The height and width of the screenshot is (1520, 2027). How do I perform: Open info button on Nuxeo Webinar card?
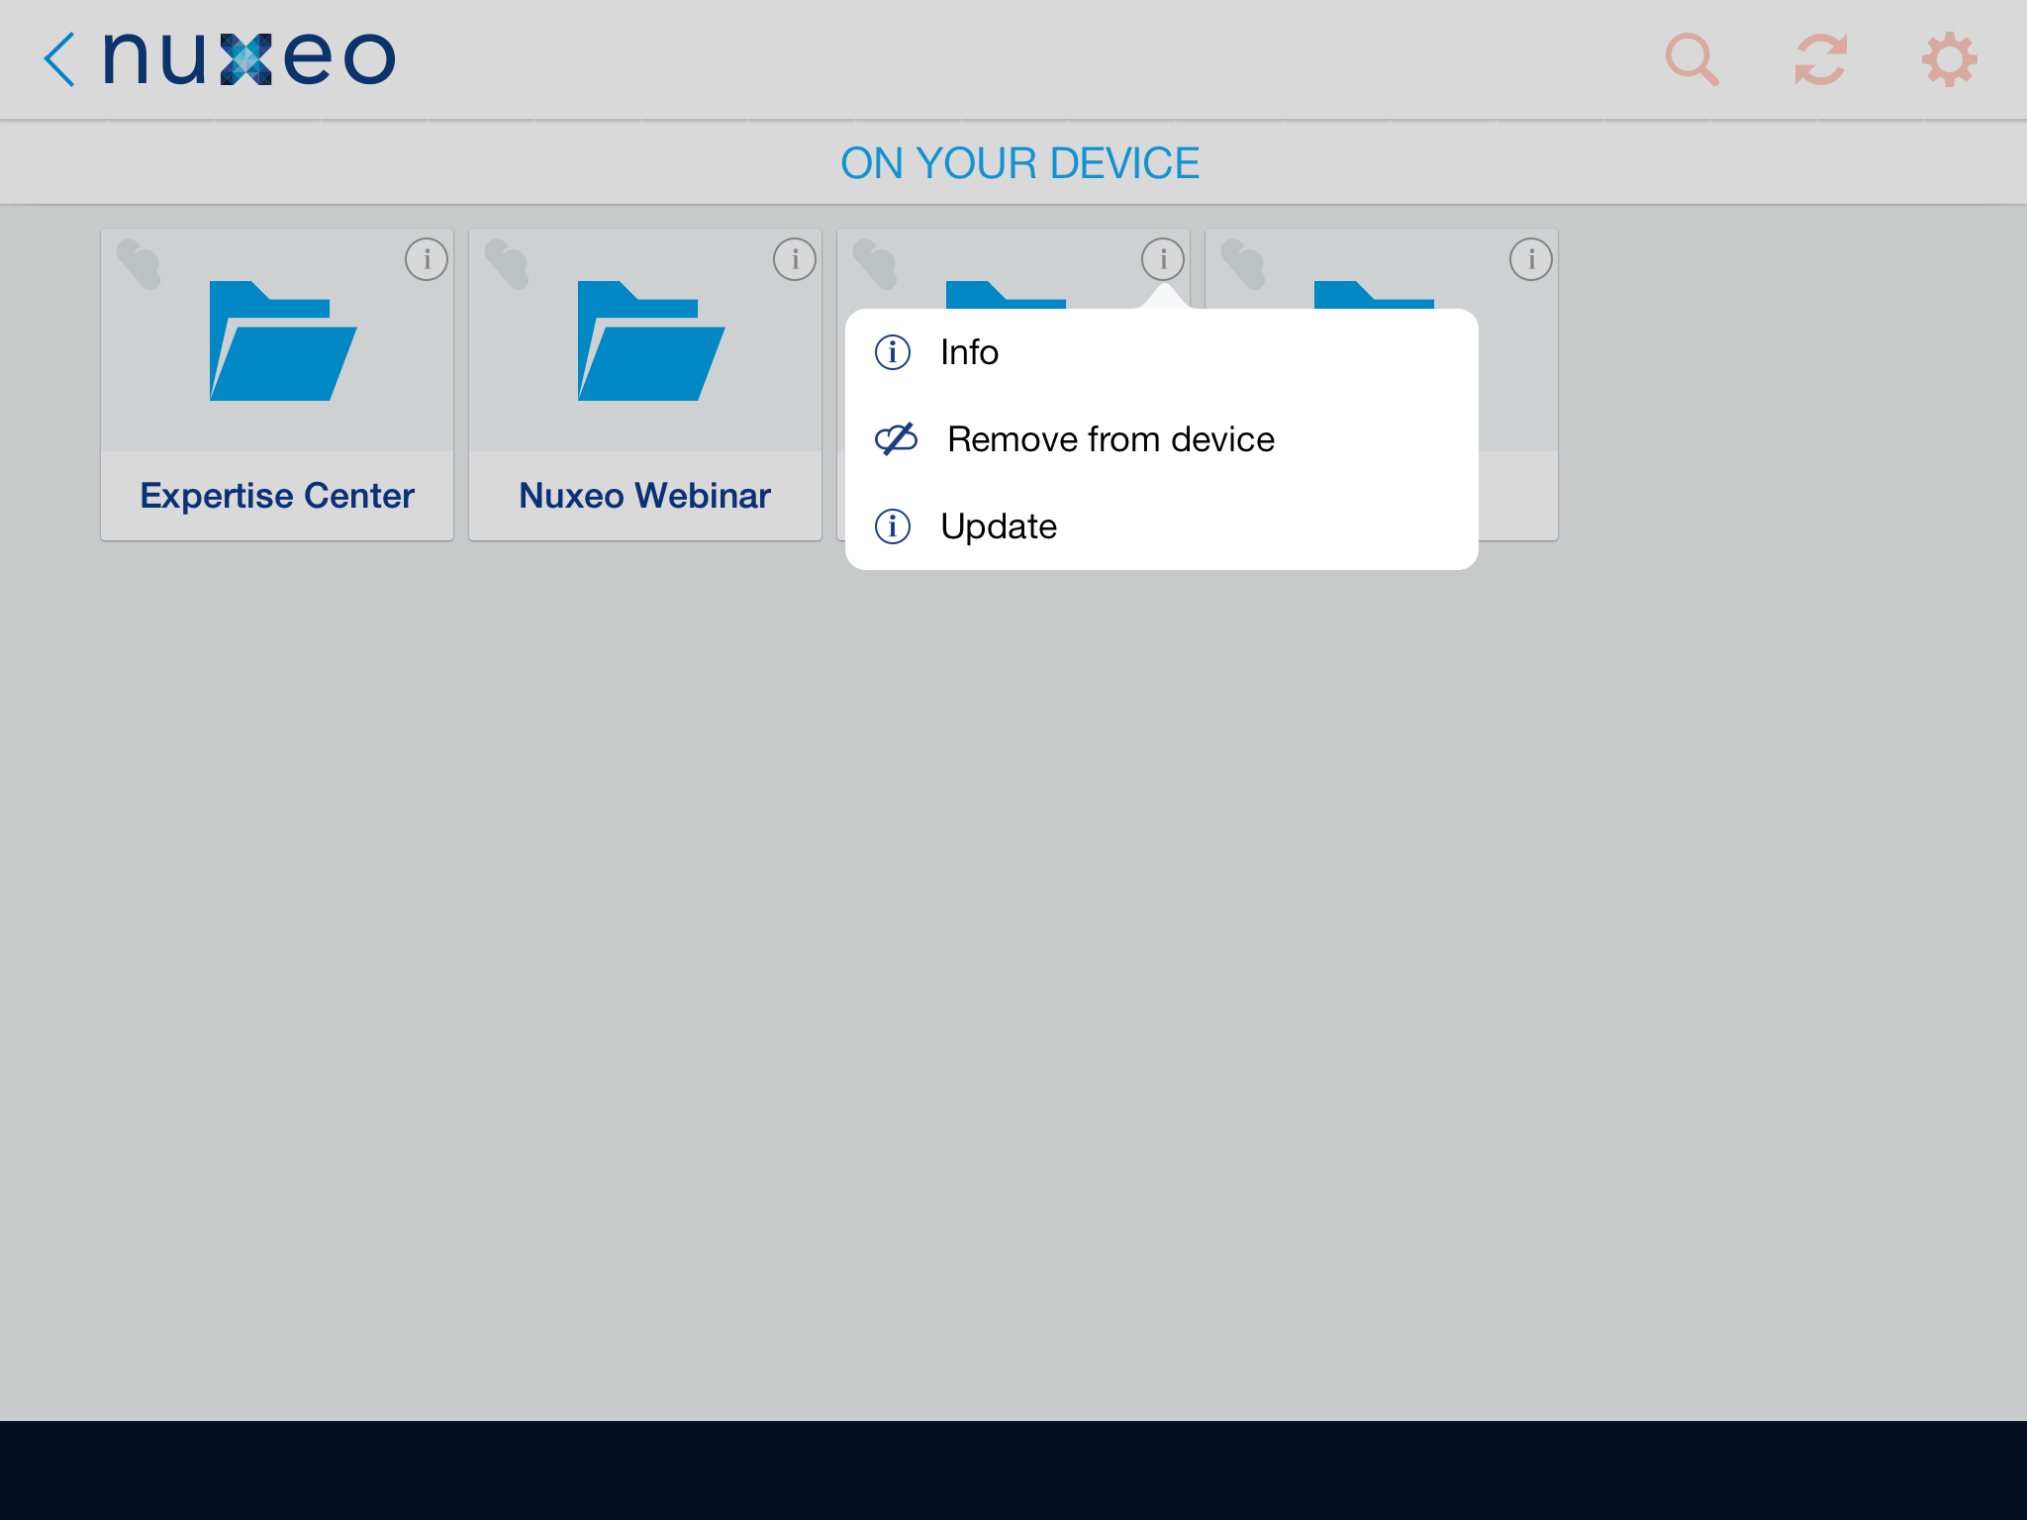(795, 259)
